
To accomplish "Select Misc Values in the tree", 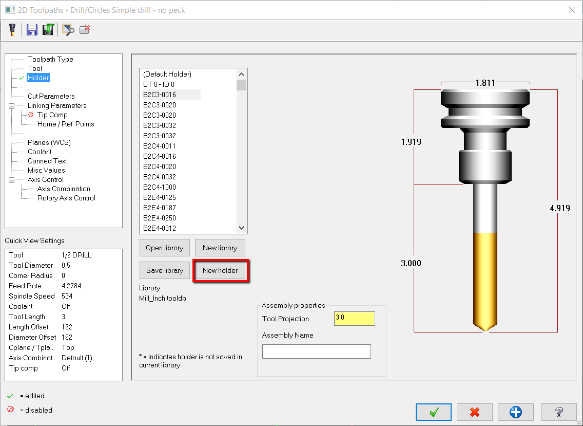I will click(x=46, y=171).
